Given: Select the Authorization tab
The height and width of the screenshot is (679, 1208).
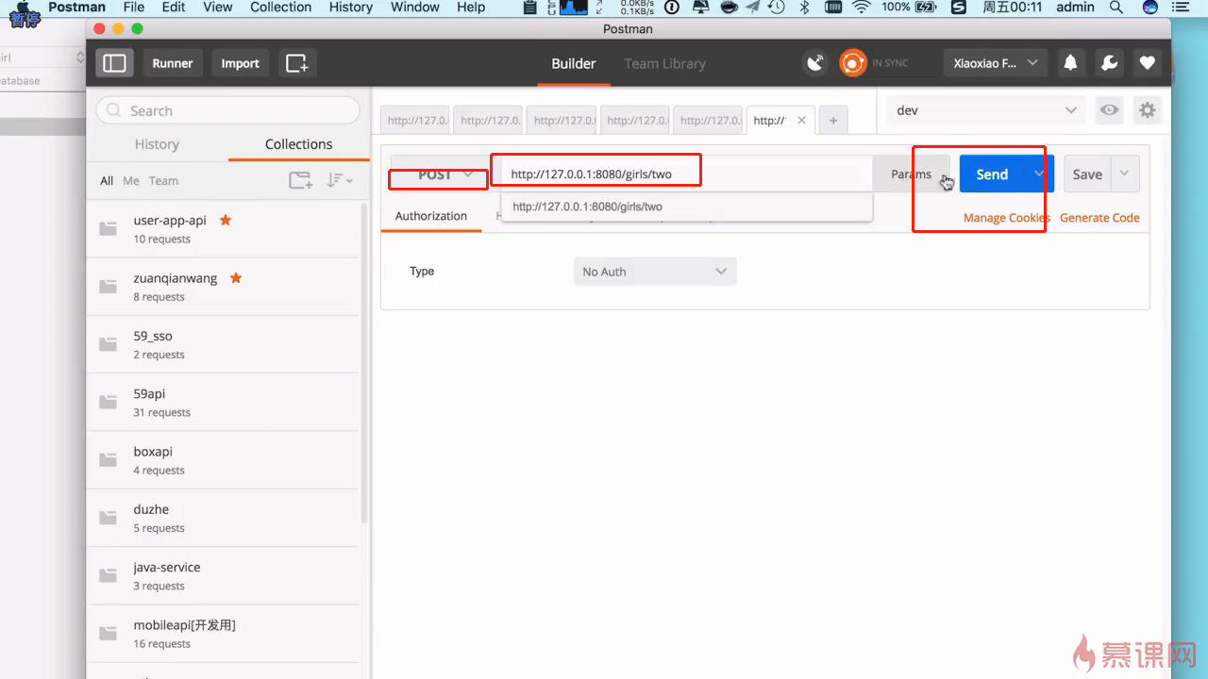Looking at the screenshot, I should point(431,216).
